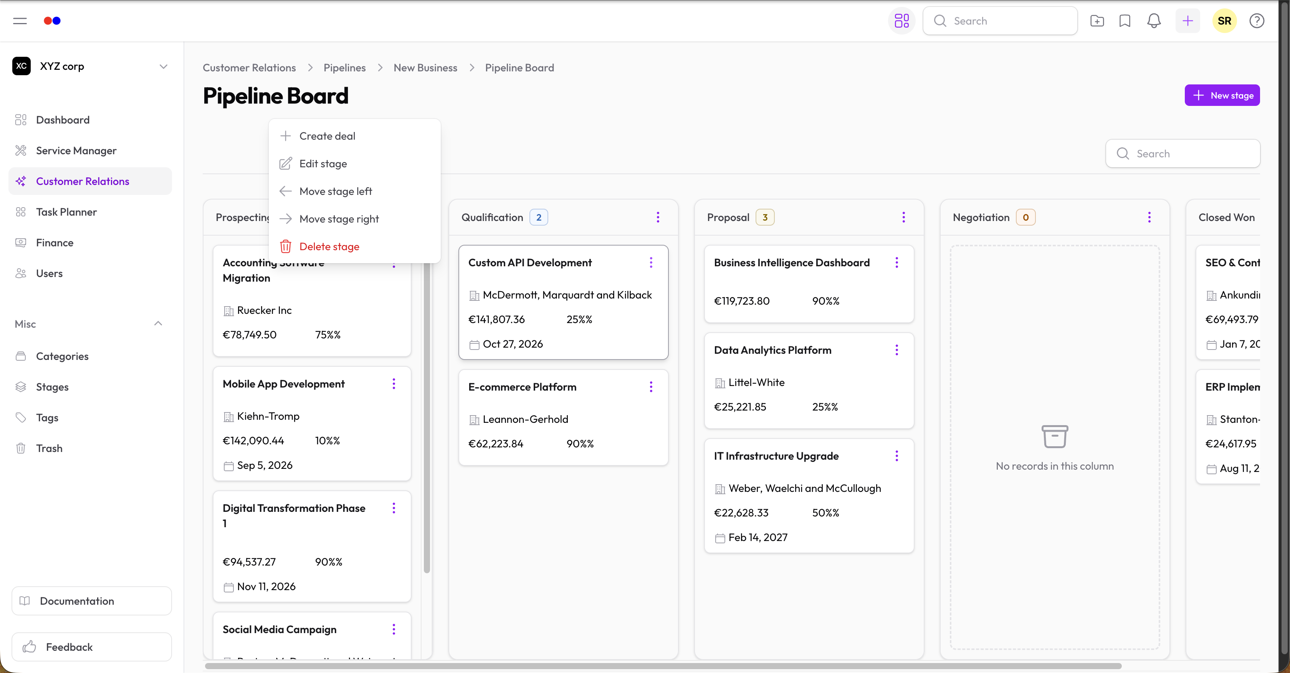Go to New Business breadcrumb
The image size is (1290, 673).
(425, 68)
